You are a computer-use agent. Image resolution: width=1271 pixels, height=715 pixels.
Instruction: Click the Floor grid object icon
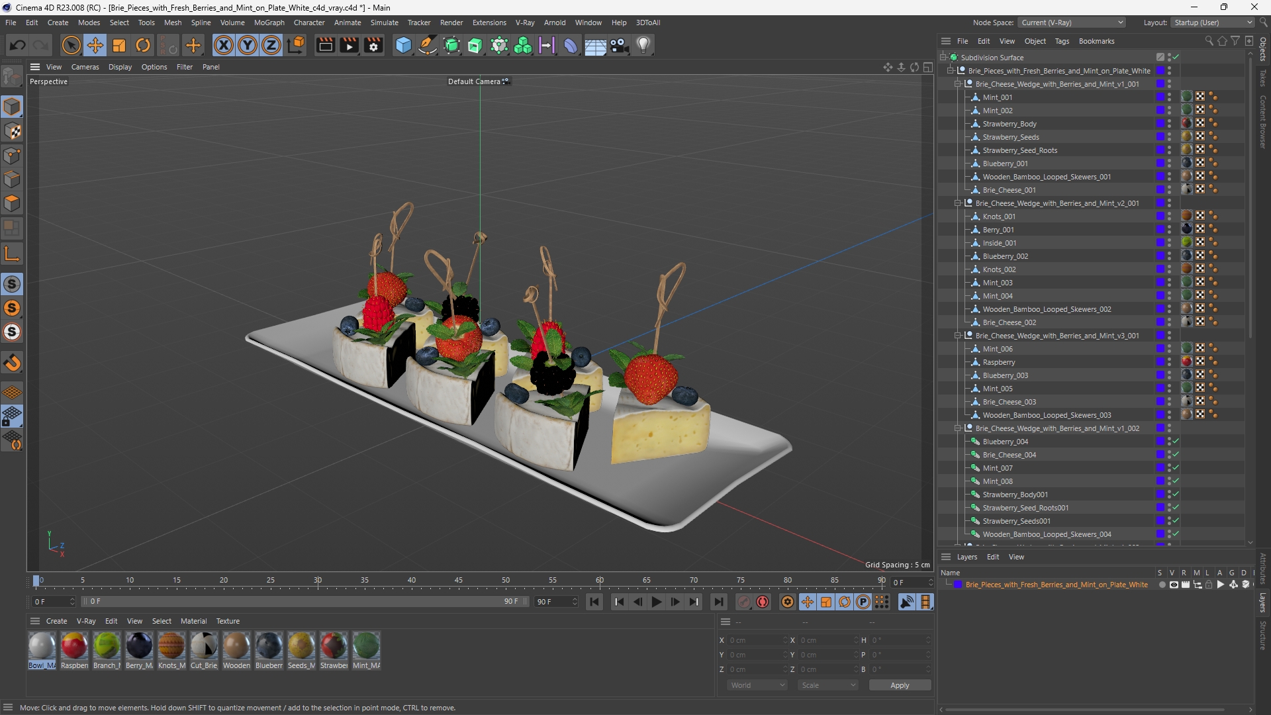595,45
